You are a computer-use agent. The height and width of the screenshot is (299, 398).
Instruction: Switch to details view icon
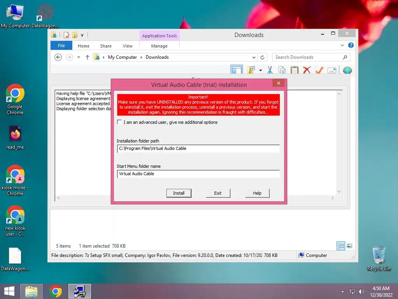(341, 246)
